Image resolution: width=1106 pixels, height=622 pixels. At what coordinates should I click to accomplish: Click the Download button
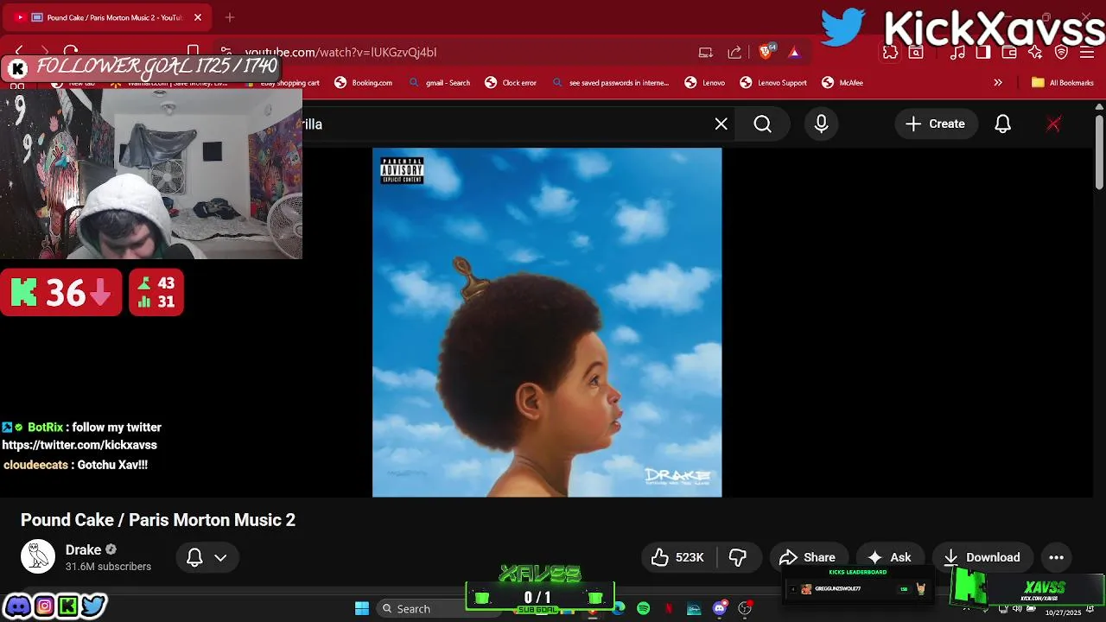click(982, 557)
